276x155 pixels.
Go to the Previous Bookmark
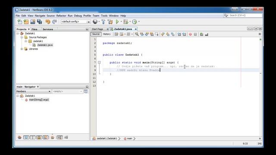163,34
